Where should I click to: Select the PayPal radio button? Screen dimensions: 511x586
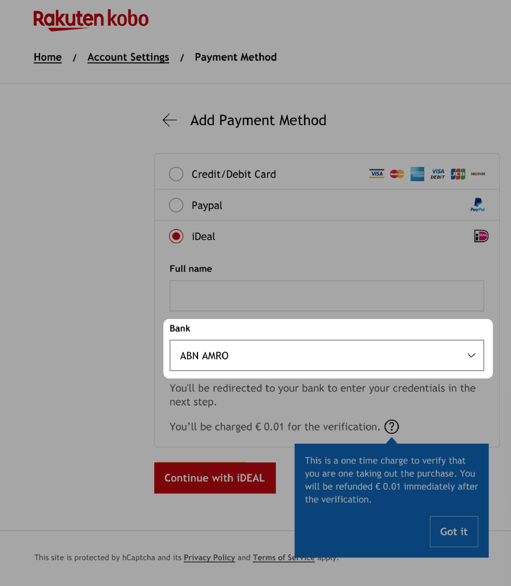coord(176,205)
